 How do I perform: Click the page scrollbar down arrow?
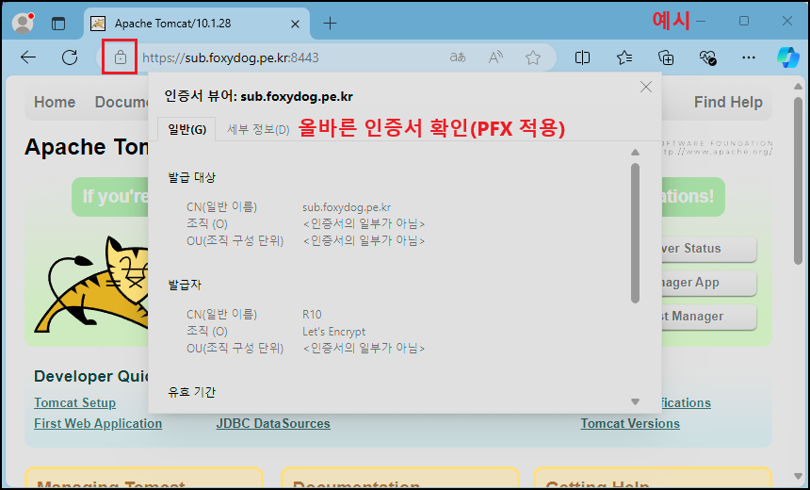[799, 477]
